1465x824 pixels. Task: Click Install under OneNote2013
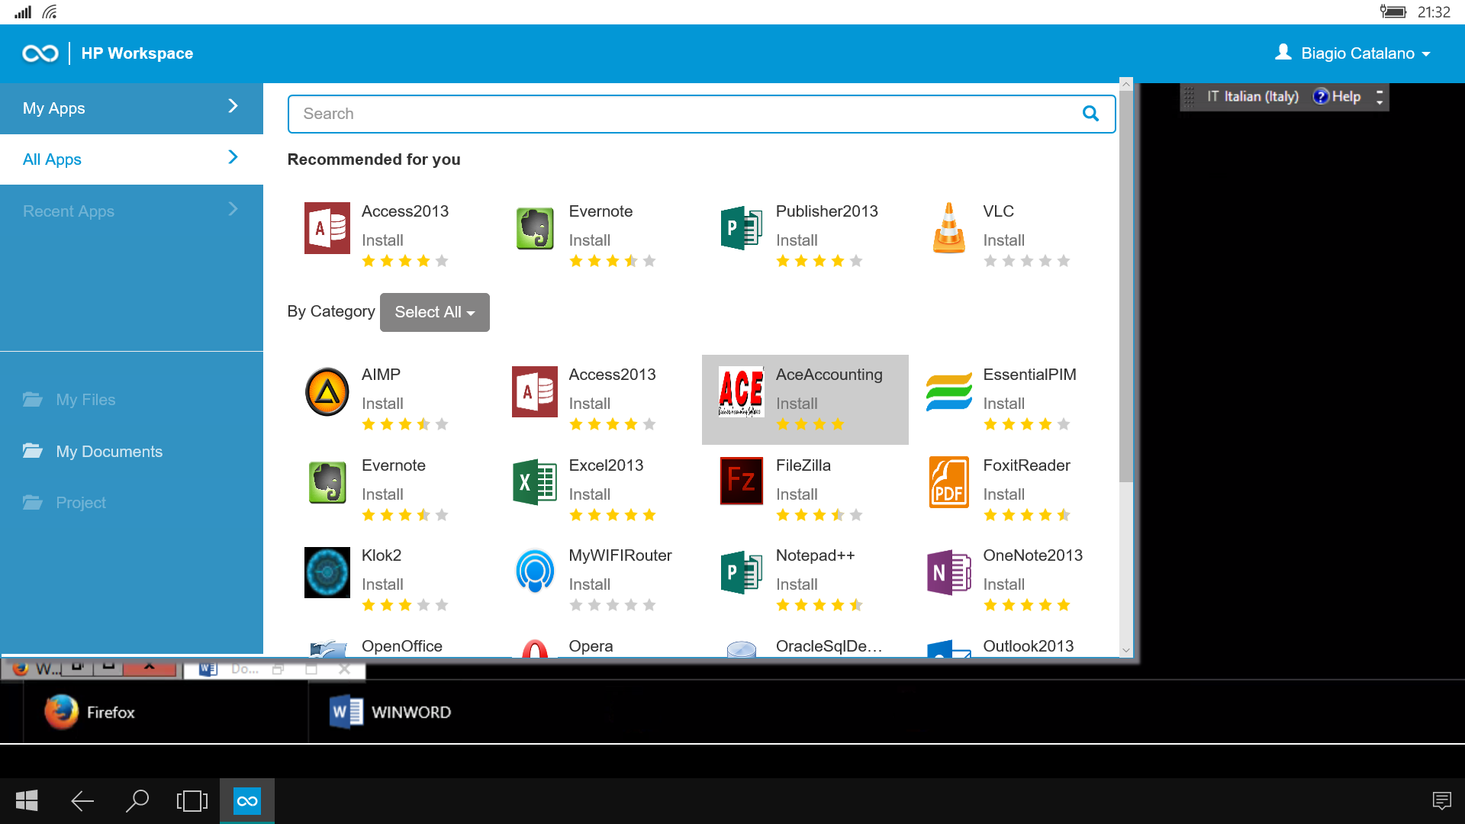point(1003,584)
